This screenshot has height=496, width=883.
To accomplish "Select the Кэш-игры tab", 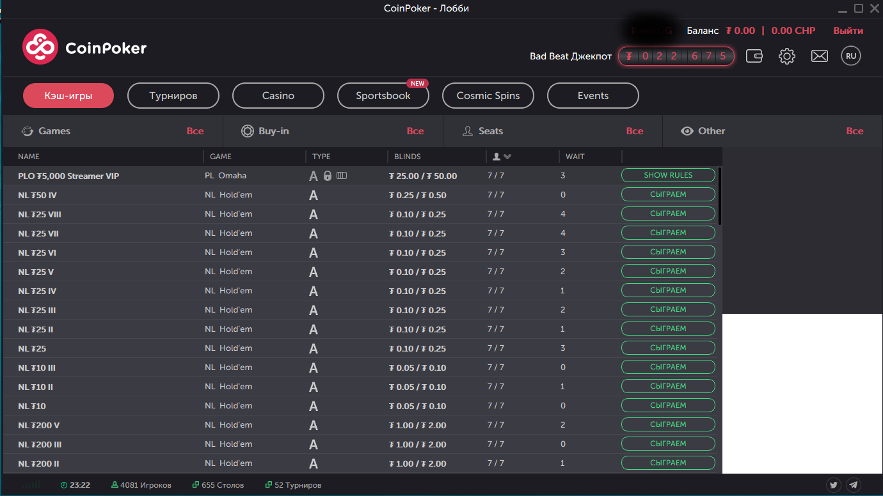I will tap(68, 96).
